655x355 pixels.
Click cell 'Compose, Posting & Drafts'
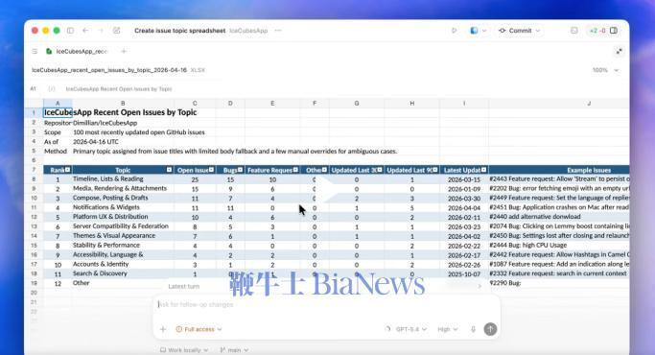123,198
